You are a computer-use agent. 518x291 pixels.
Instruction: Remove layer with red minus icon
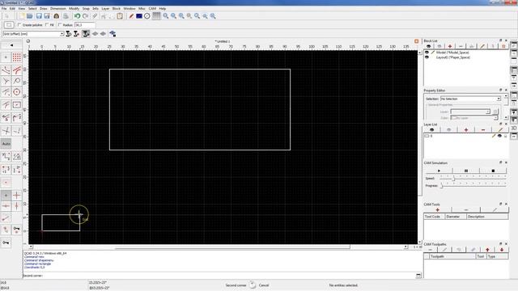(483, 130)
